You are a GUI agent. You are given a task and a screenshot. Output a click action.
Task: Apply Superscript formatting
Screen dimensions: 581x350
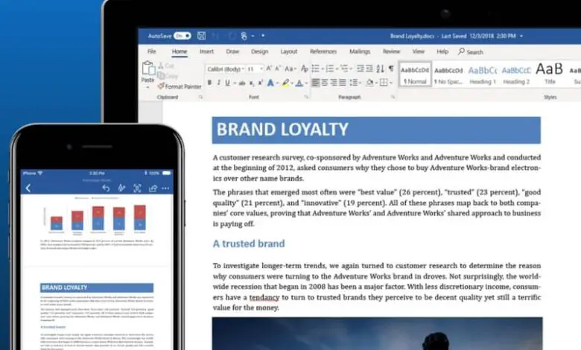click(261, 83)
